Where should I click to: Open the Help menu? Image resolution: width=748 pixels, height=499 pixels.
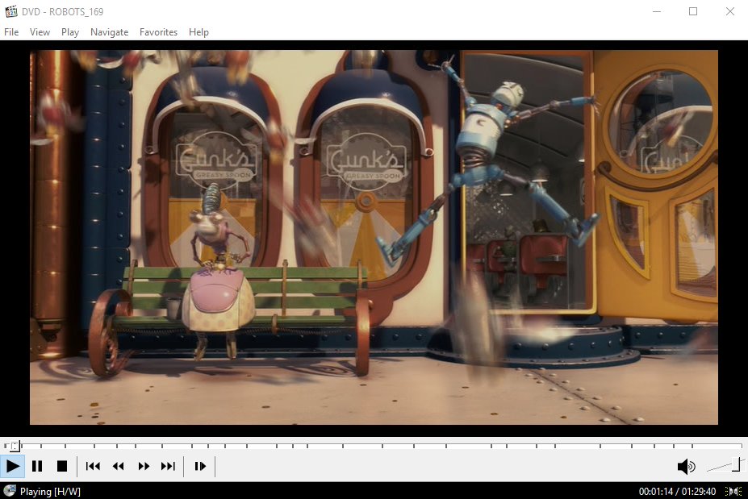198,32
